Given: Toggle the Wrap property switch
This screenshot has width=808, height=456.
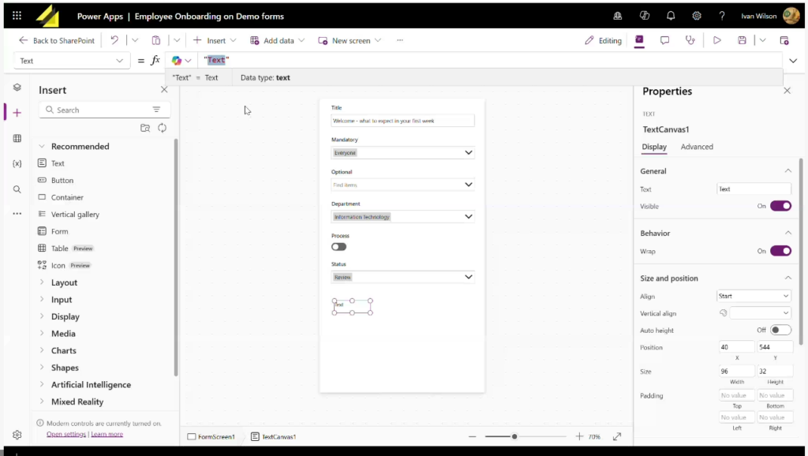Looking at the screenshot, I should pyautogui.click(x=780, y=251).
